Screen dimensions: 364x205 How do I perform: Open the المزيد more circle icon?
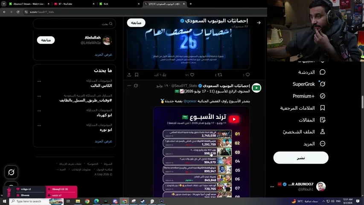(x=323, y=143)
